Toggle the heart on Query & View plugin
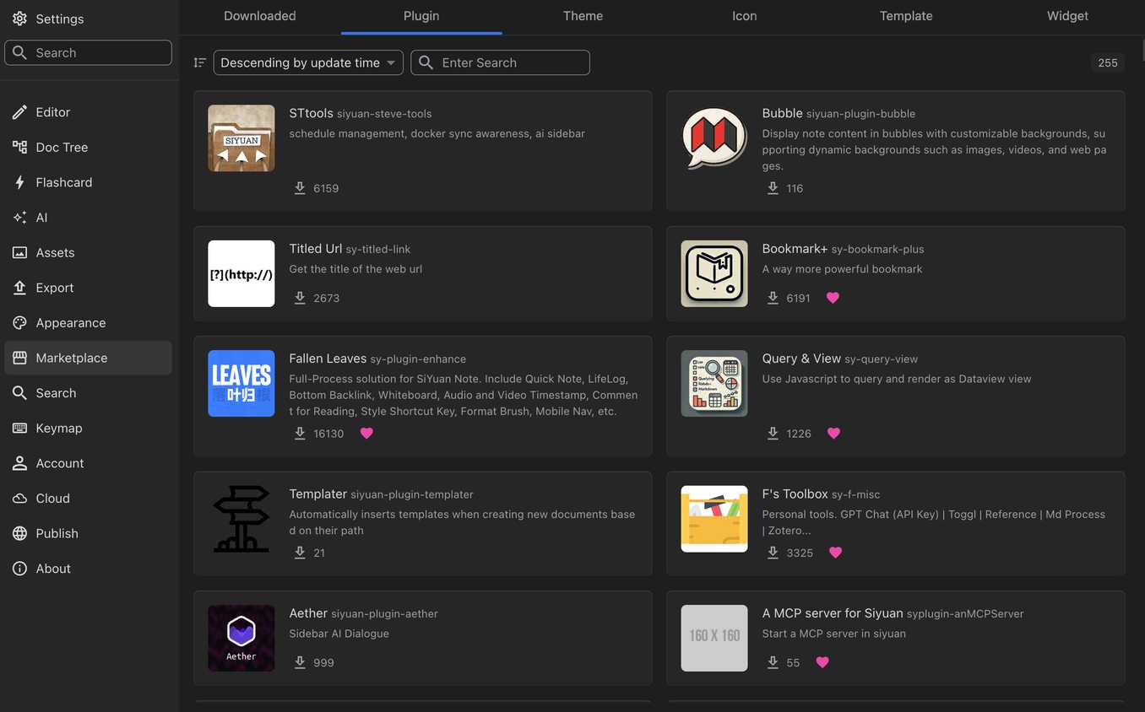This screenshot has height=712, width=1145. pos(833,434)
